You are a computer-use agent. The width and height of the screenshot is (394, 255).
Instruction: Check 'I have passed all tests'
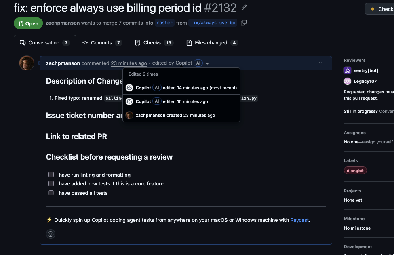click(51, 193)
